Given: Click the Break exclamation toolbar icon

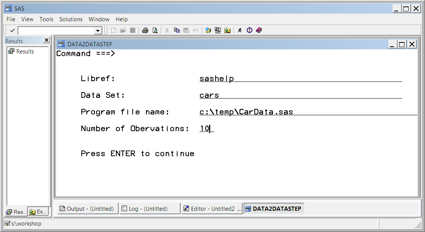Looking at the screenshot, I should (x=249, y=30).
